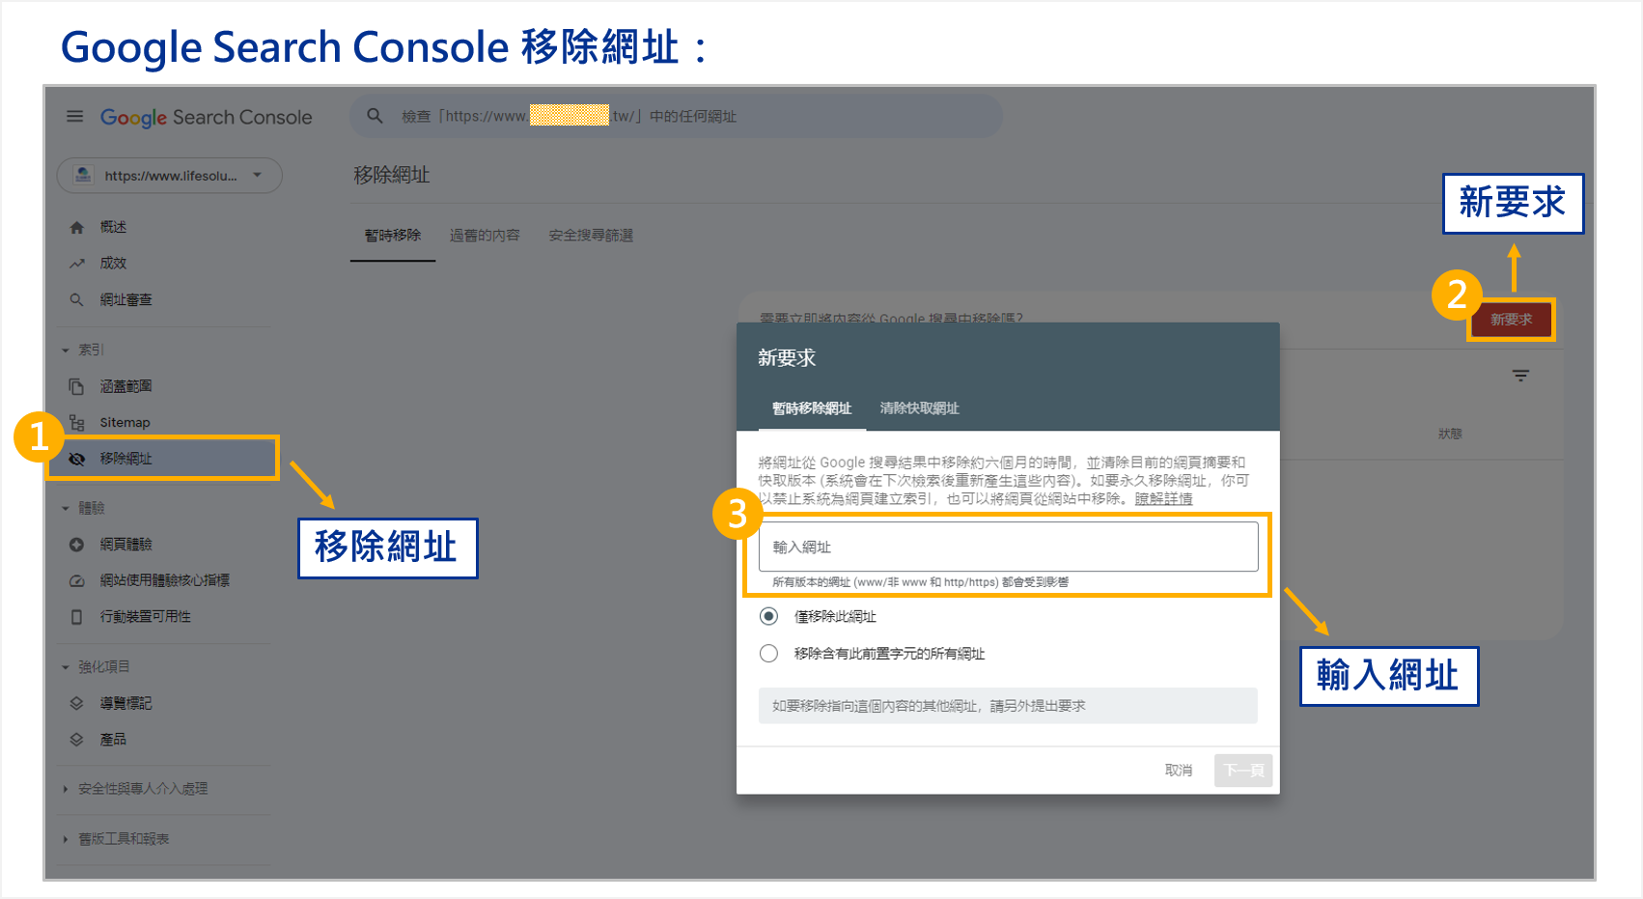
Task: Click the 移除網址 page heading
Action: tap(392, 175)
